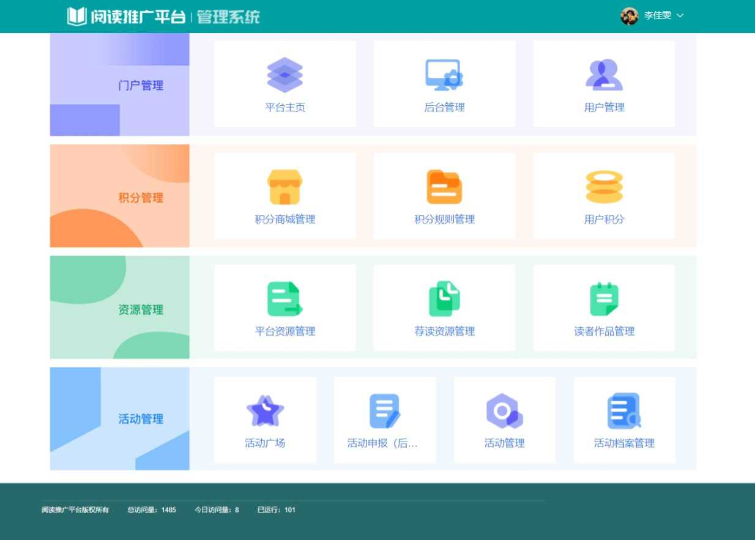Click the 读者作品管理 label
The width and height of the screenshot is (755, 540).
(x=604, y=331)
